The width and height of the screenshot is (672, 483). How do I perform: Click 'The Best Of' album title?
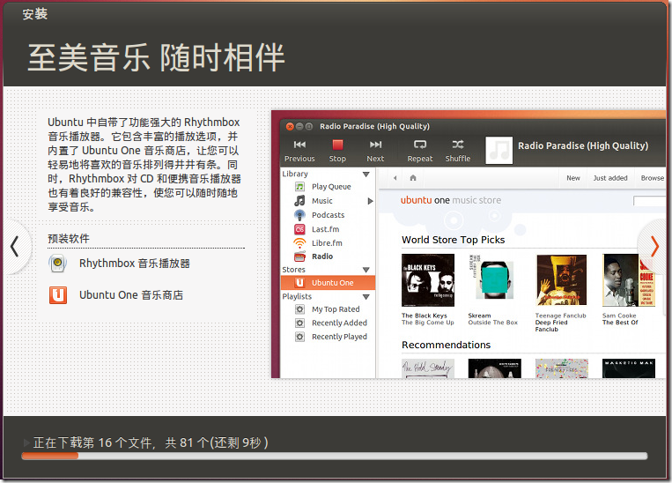point(620,323)
